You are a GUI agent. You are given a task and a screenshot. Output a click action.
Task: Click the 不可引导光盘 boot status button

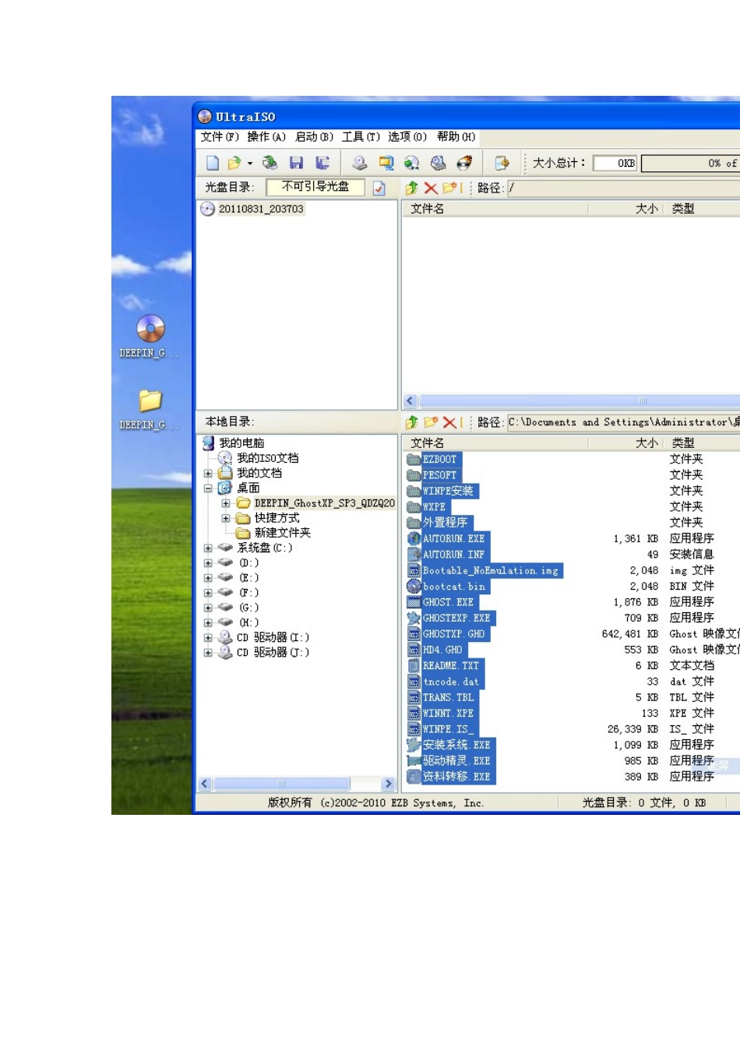[x=315, y=187]
